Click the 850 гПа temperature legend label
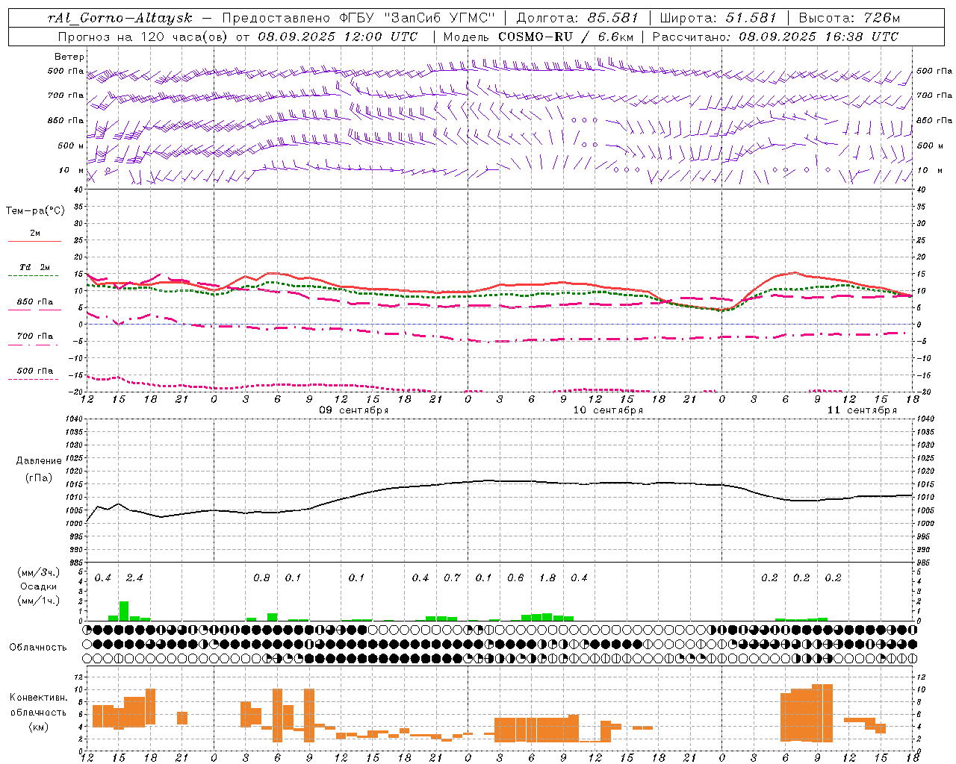This screenshot has width=956, height=764. point(35,302)
